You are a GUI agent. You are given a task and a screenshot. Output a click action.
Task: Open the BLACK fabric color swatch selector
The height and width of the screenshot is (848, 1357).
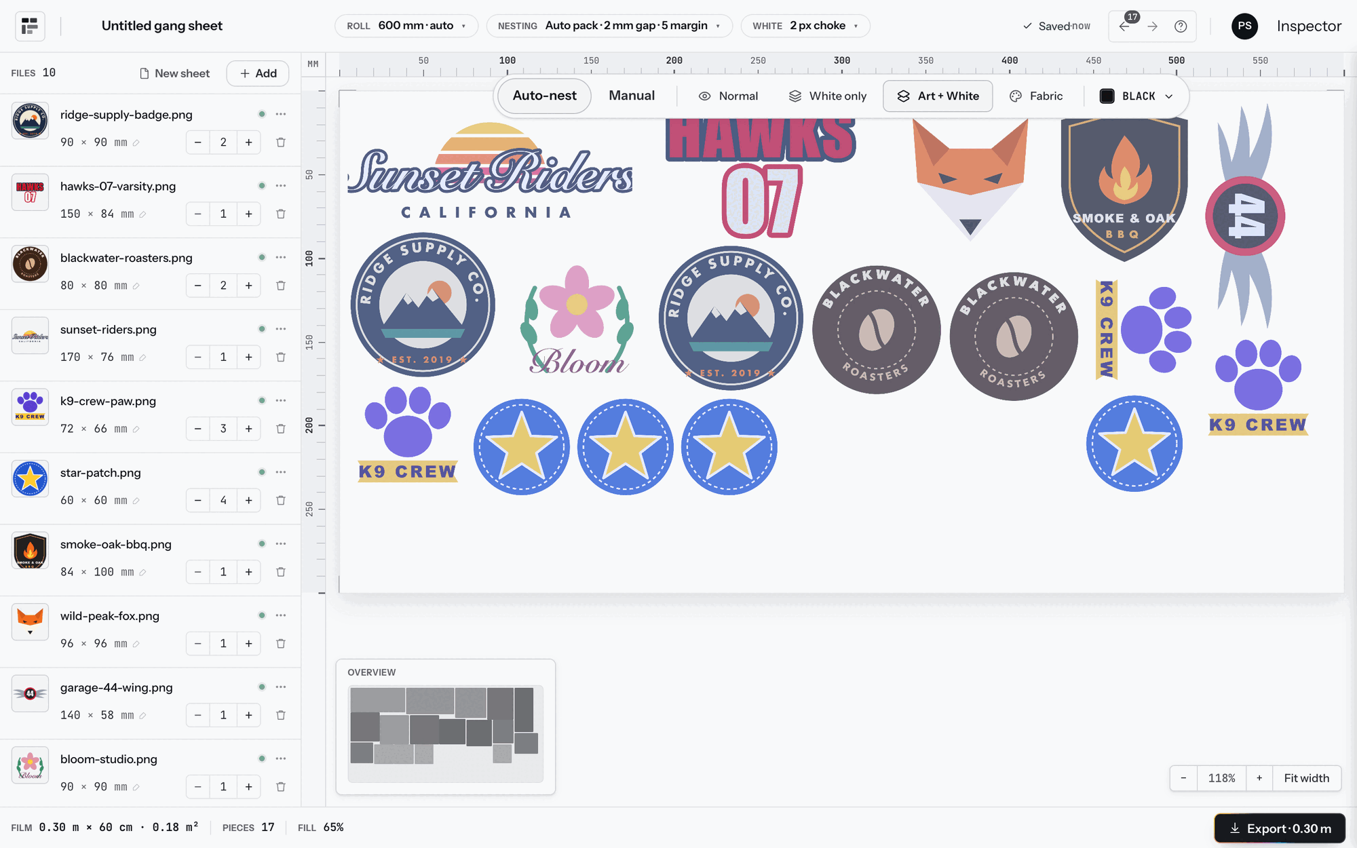pos(1136,96)
